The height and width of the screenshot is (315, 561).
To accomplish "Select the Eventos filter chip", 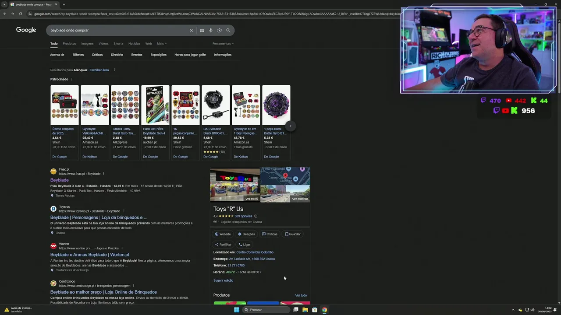I will [137, 55].
